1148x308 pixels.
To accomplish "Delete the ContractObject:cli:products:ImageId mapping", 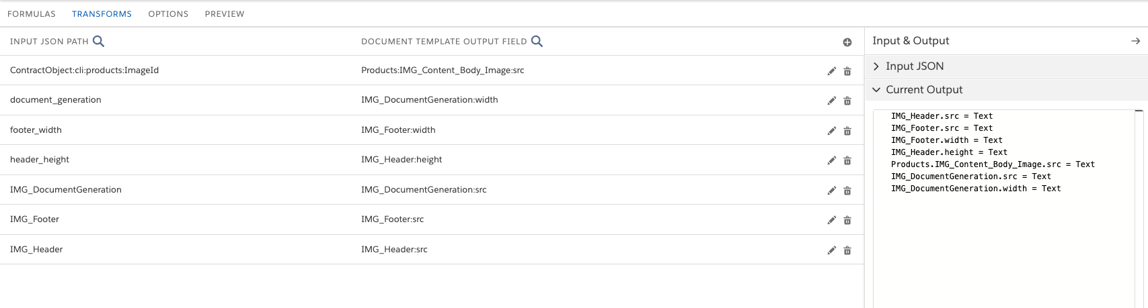I will (847, 71).
